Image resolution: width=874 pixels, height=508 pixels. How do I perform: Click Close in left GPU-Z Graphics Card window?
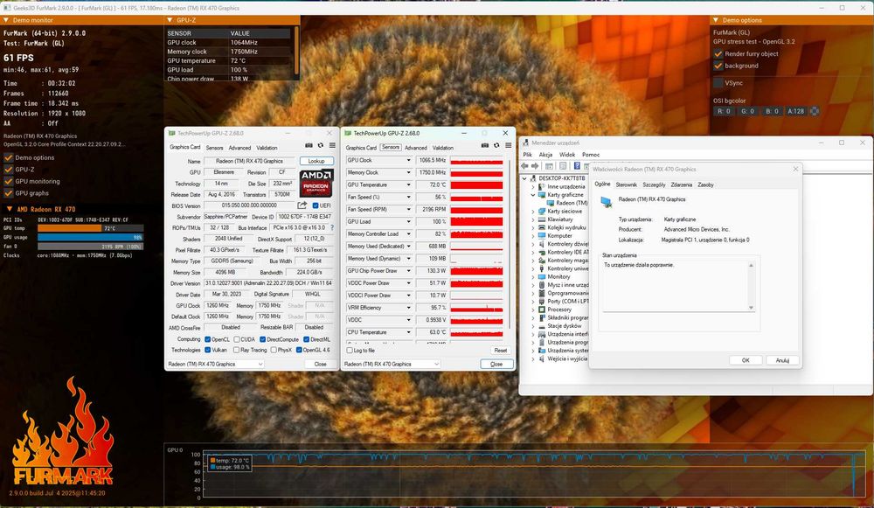click(321, 364)
